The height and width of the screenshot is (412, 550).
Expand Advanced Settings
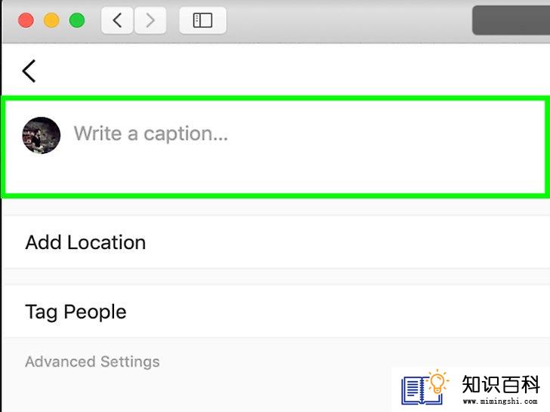[x=92, y=361]
